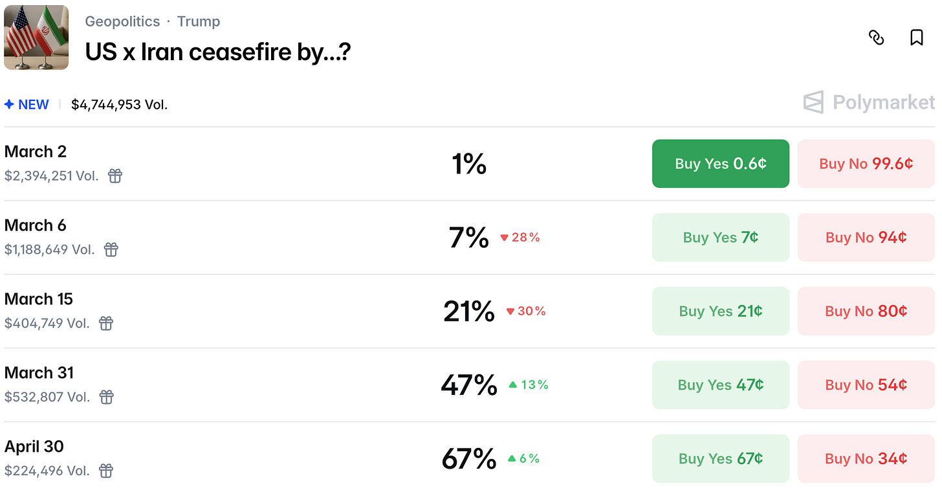Click the NEW badge near volume
942x490 pixels.
[27, 105]
